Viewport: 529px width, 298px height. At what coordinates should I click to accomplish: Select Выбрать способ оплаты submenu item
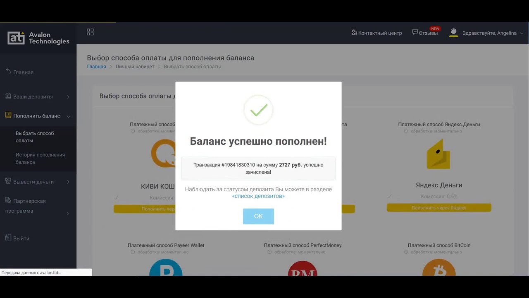(x=35, y=137)
